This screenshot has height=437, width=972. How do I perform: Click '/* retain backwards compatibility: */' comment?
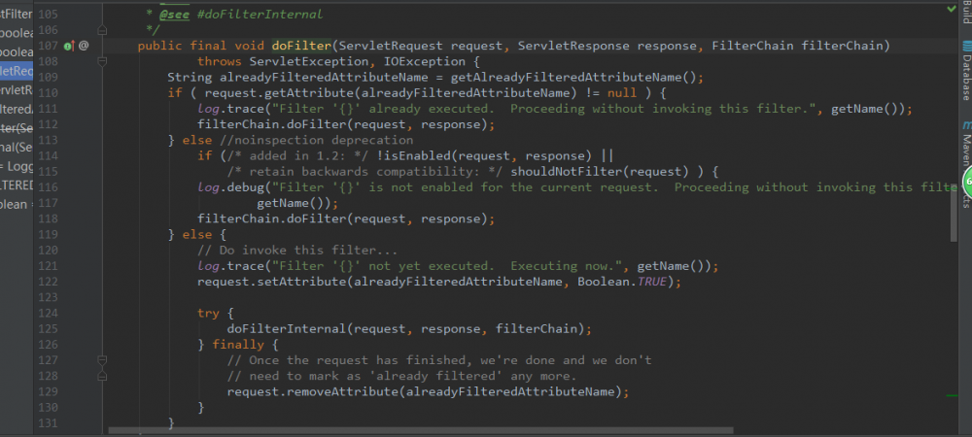tap(364, 172)
